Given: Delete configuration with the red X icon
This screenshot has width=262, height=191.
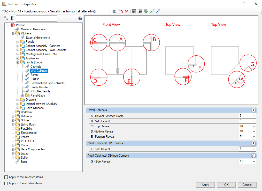Looking at the screenshot, I should click(x=127, y=11).
